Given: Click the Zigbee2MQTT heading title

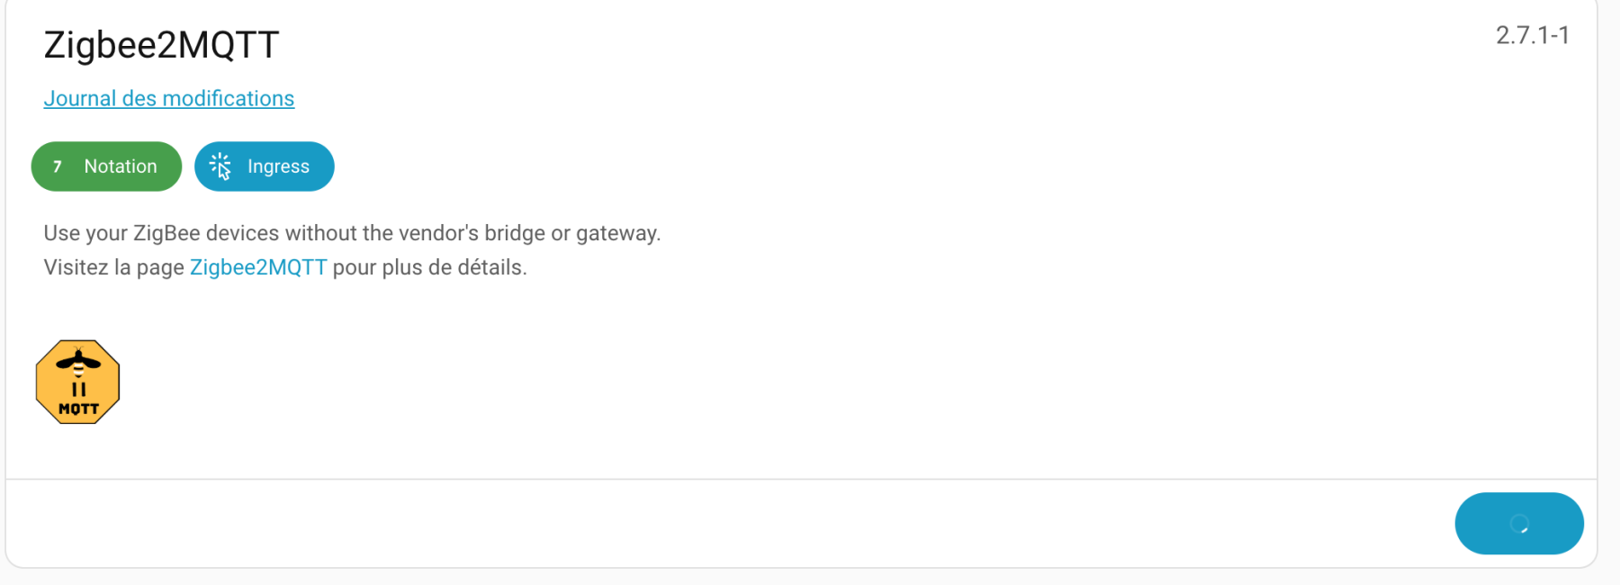Looking at the screenshot, I should click(162, 45).
